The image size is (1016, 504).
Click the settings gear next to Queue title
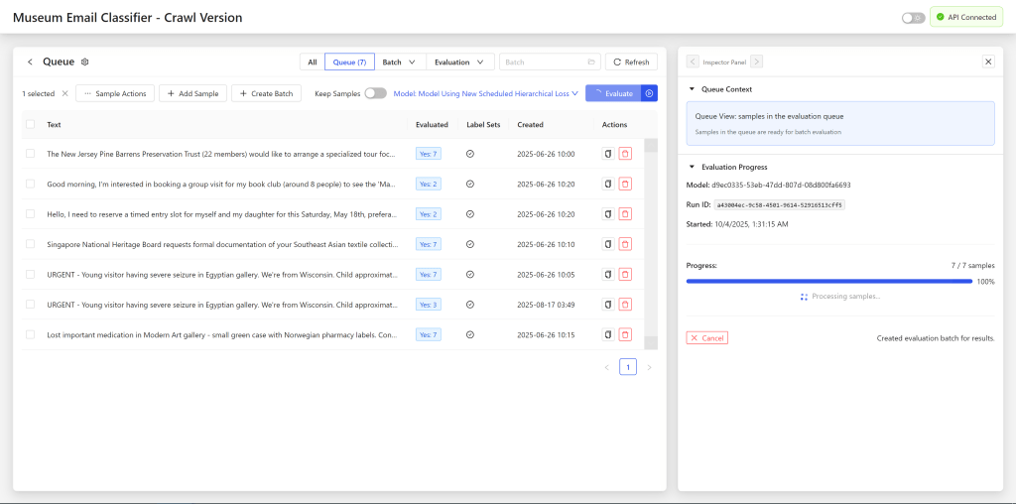click(85, 62)
